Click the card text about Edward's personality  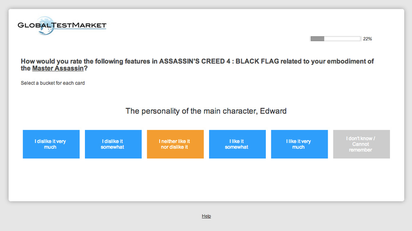point(206,111)
